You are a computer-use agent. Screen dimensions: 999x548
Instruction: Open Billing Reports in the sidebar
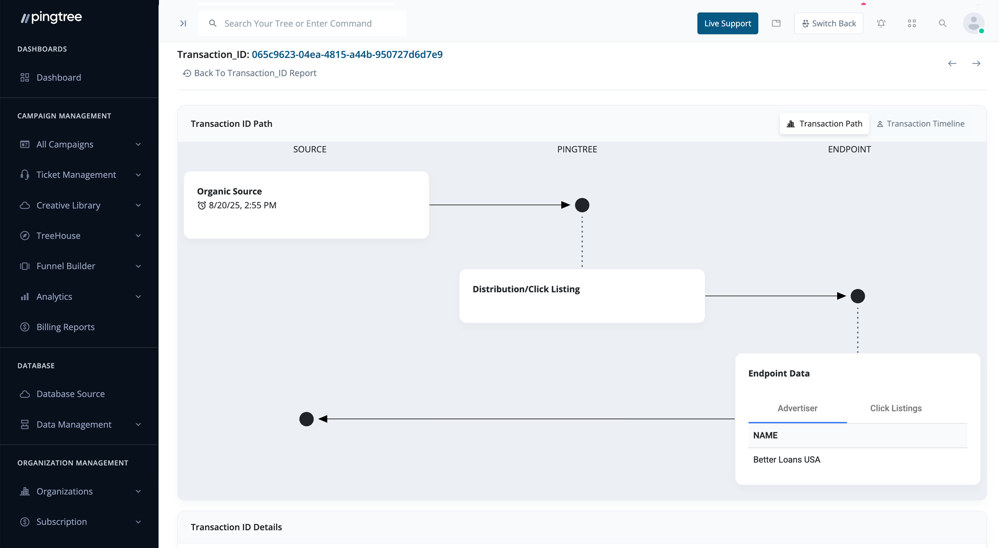65,327
